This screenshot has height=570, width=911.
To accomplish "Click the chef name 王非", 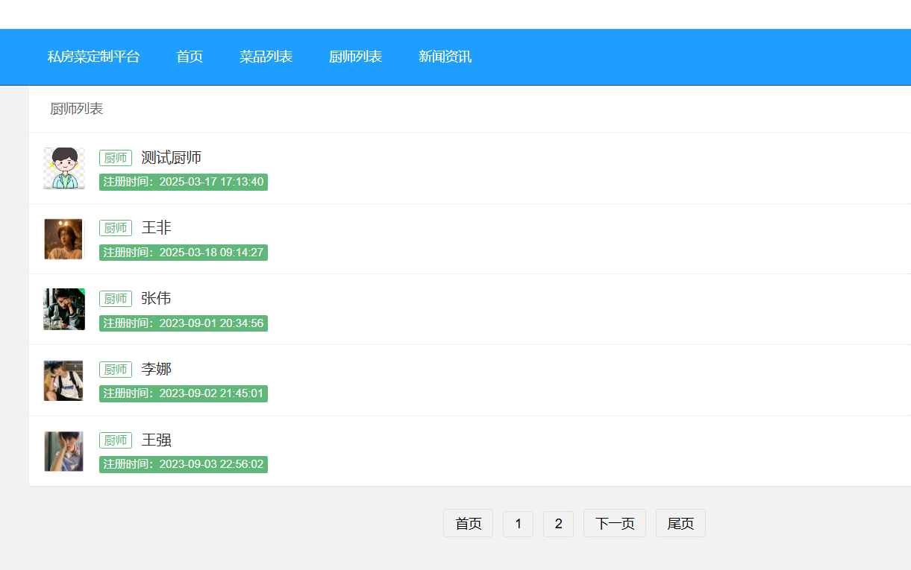I will coord(156,228).
